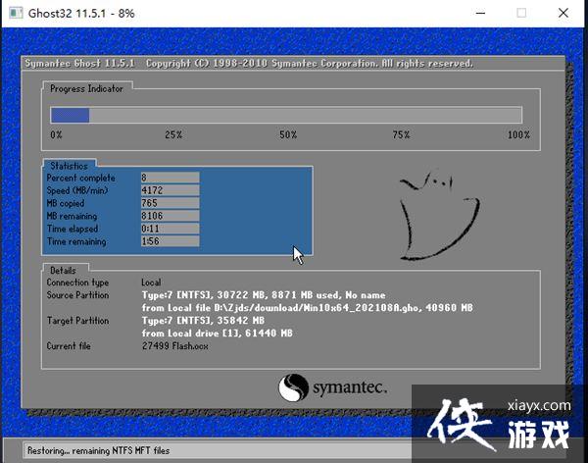Screen dimensions: 588x463
Task: Click the blue progress bar fill
Action: click(x=71, y=116)
